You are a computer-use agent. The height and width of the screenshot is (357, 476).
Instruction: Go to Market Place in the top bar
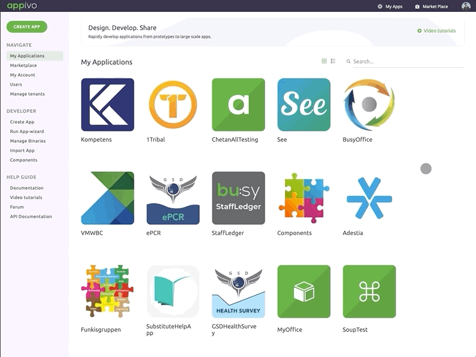433,6
